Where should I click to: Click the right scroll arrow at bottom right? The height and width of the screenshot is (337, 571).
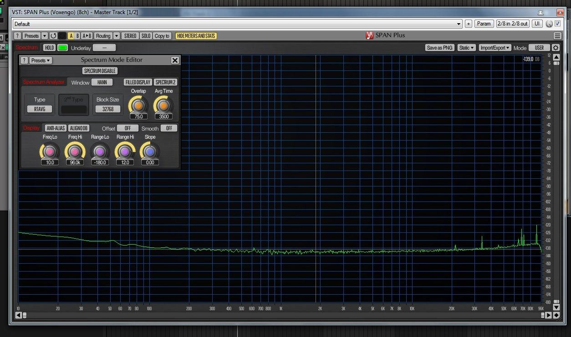pyautogui.click(x=549, y=315)
